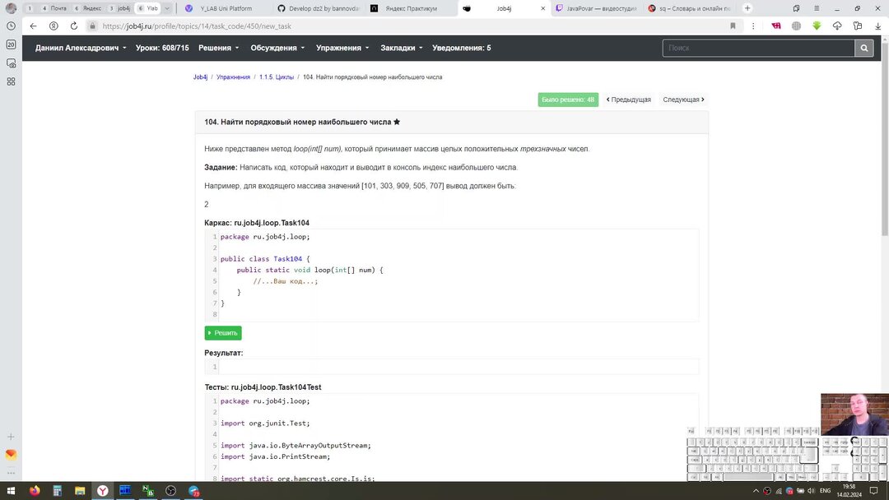
Task: Click the 1.1.5. Циклы breadcrumb link
Action: [277, 77]
